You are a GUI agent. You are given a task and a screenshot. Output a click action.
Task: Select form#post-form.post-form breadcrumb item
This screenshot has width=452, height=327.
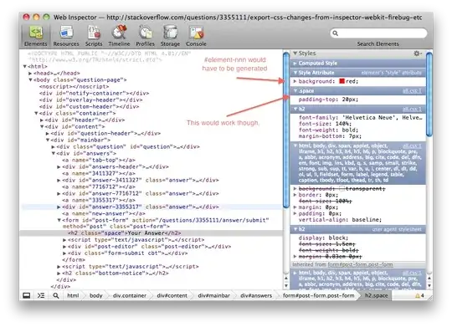click(x=319, y=295)
